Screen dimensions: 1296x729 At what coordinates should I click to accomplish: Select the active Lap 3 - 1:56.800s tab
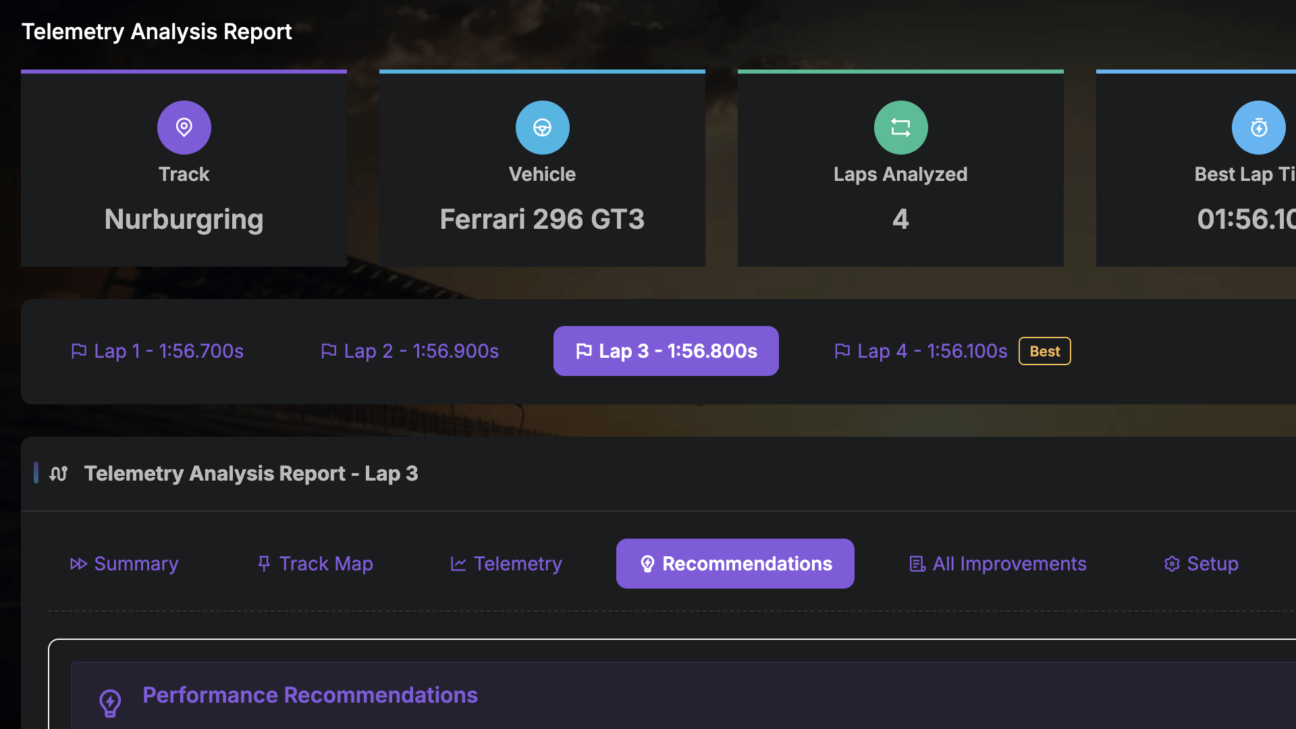click(x=666, y=351)
